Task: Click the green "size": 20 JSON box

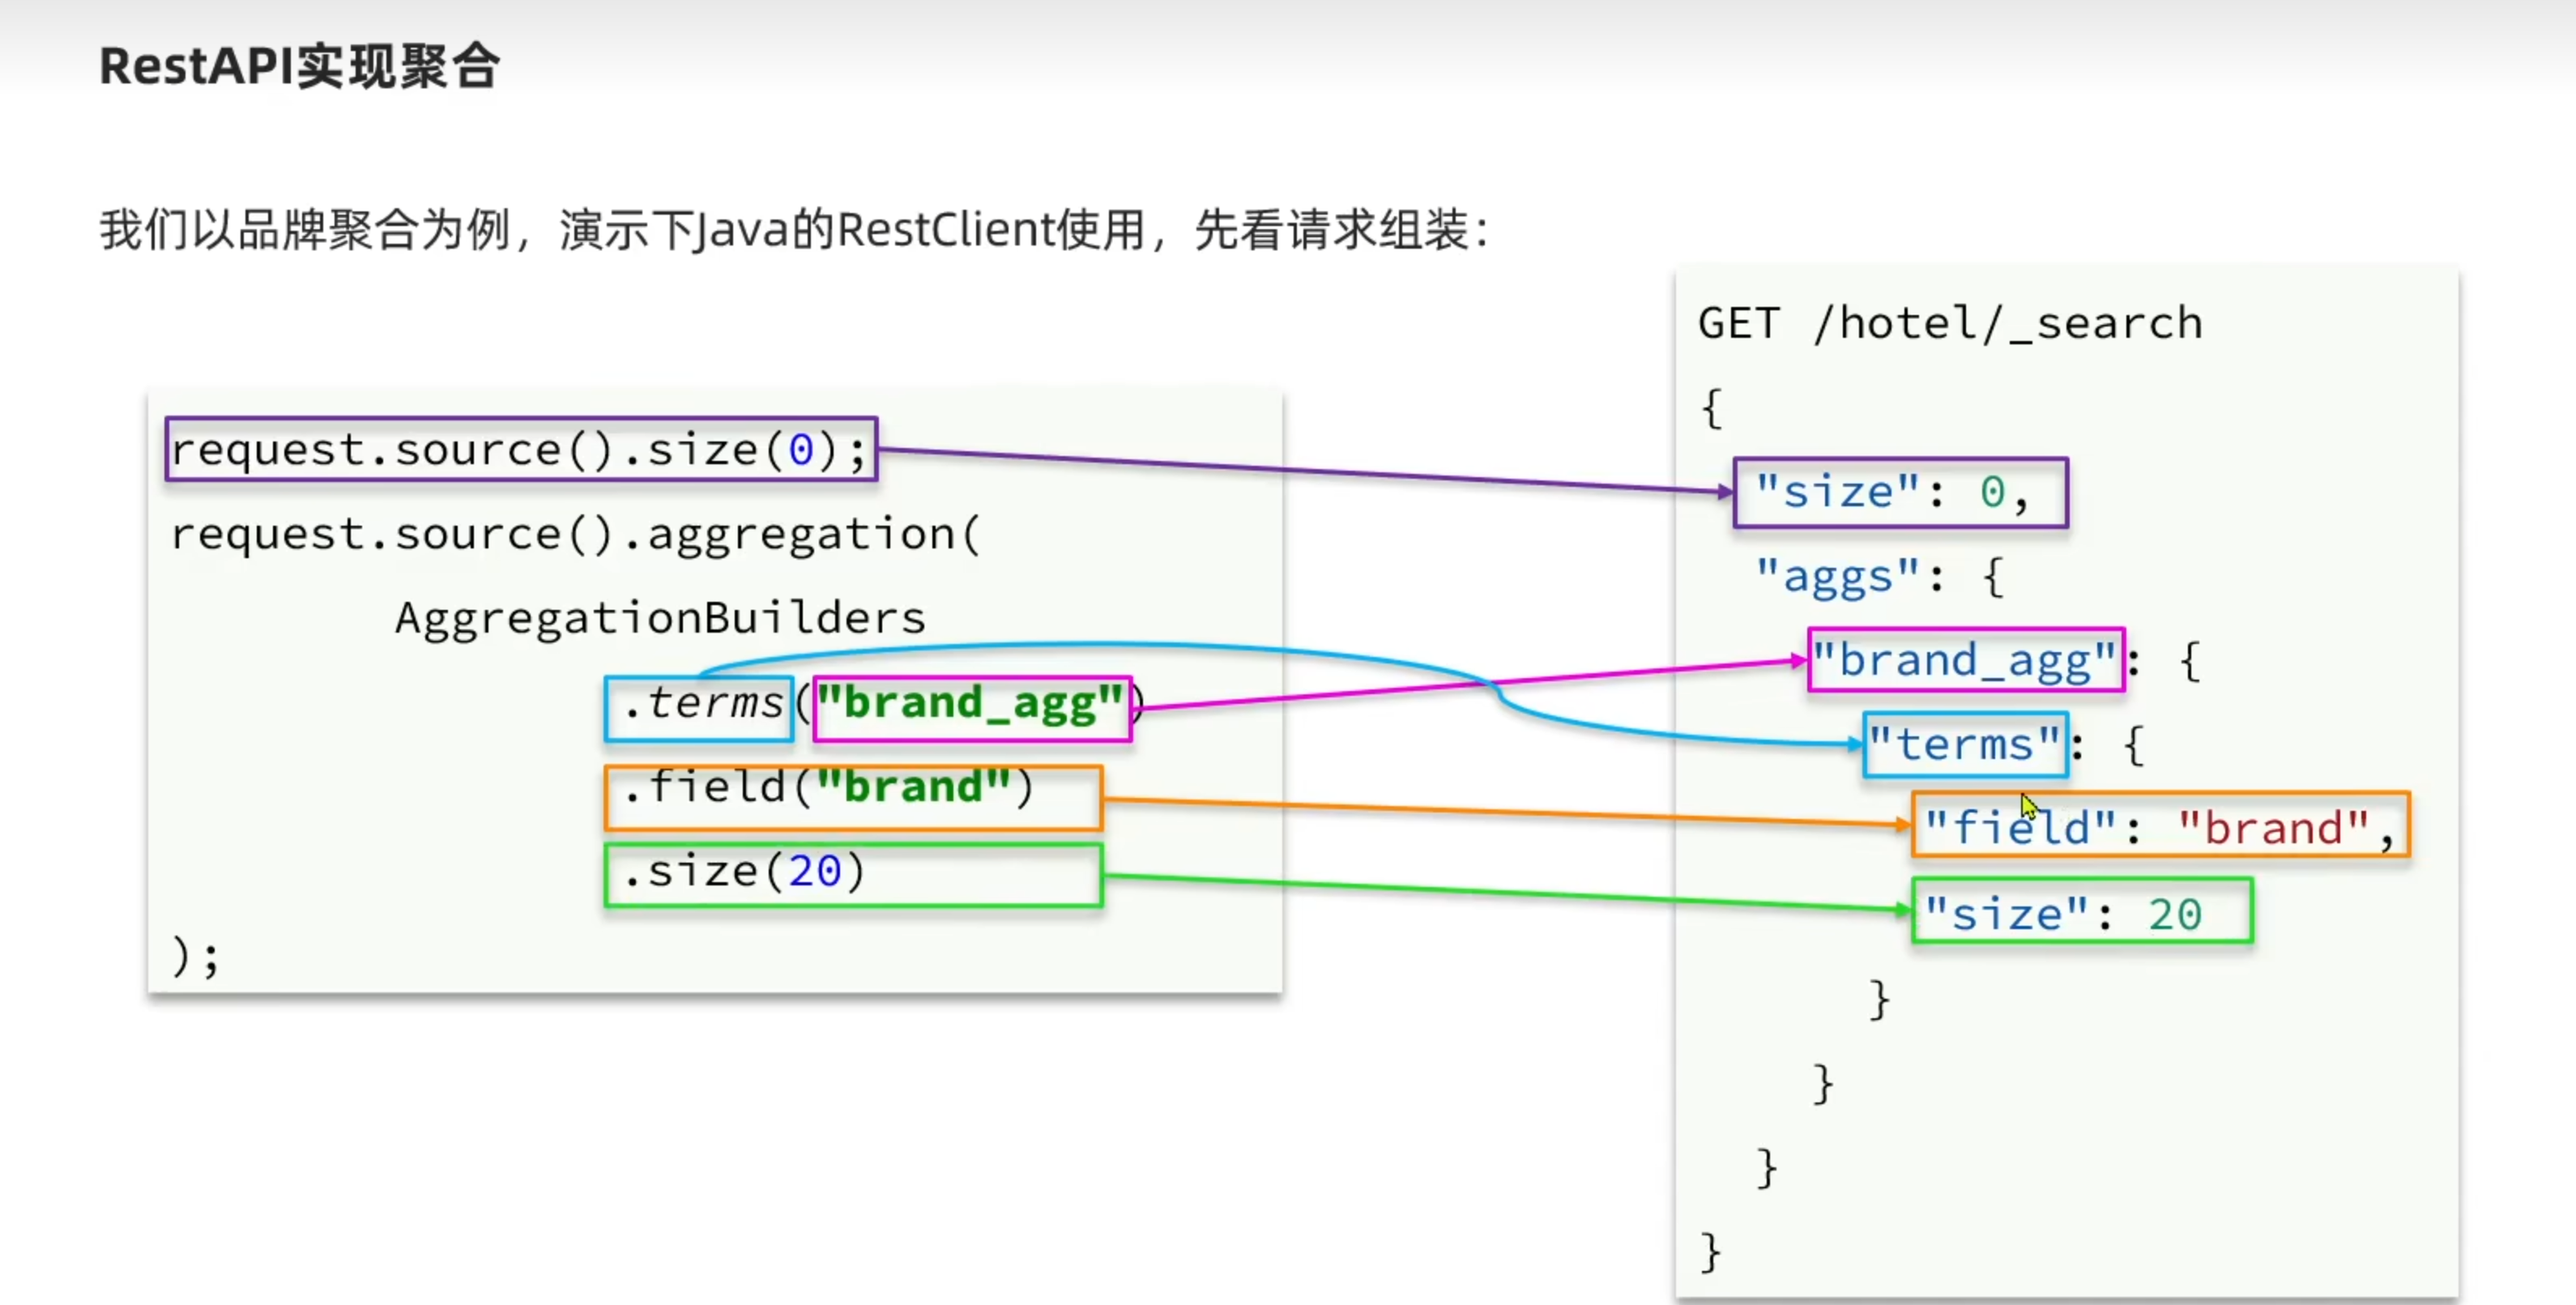Action: 2081,911
